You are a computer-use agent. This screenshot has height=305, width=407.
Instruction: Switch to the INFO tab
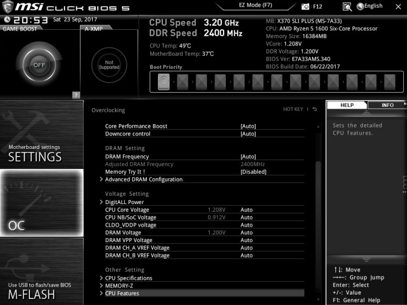[387, 105]
